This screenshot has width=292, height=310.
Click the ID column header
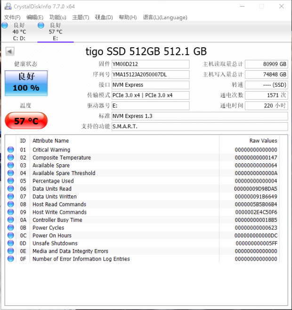pos(23,141)
